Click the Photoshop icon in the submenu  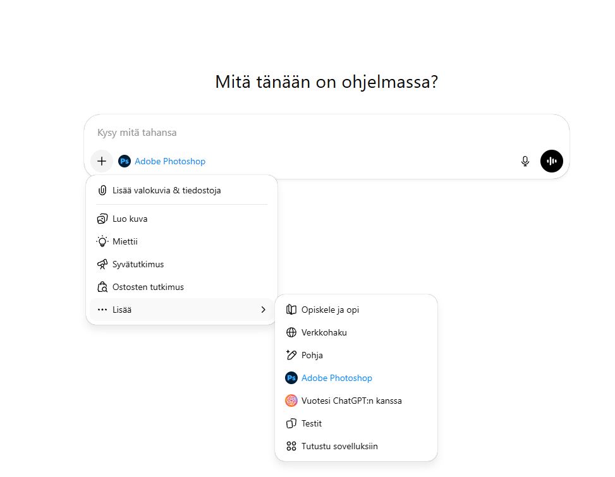click(291, 378)
